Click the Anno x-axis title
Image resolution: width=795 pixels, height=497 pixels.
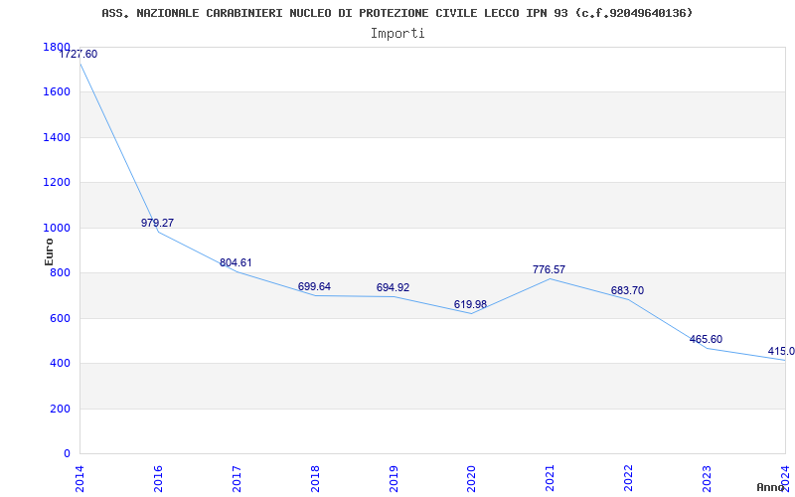[x=771, y=487]
